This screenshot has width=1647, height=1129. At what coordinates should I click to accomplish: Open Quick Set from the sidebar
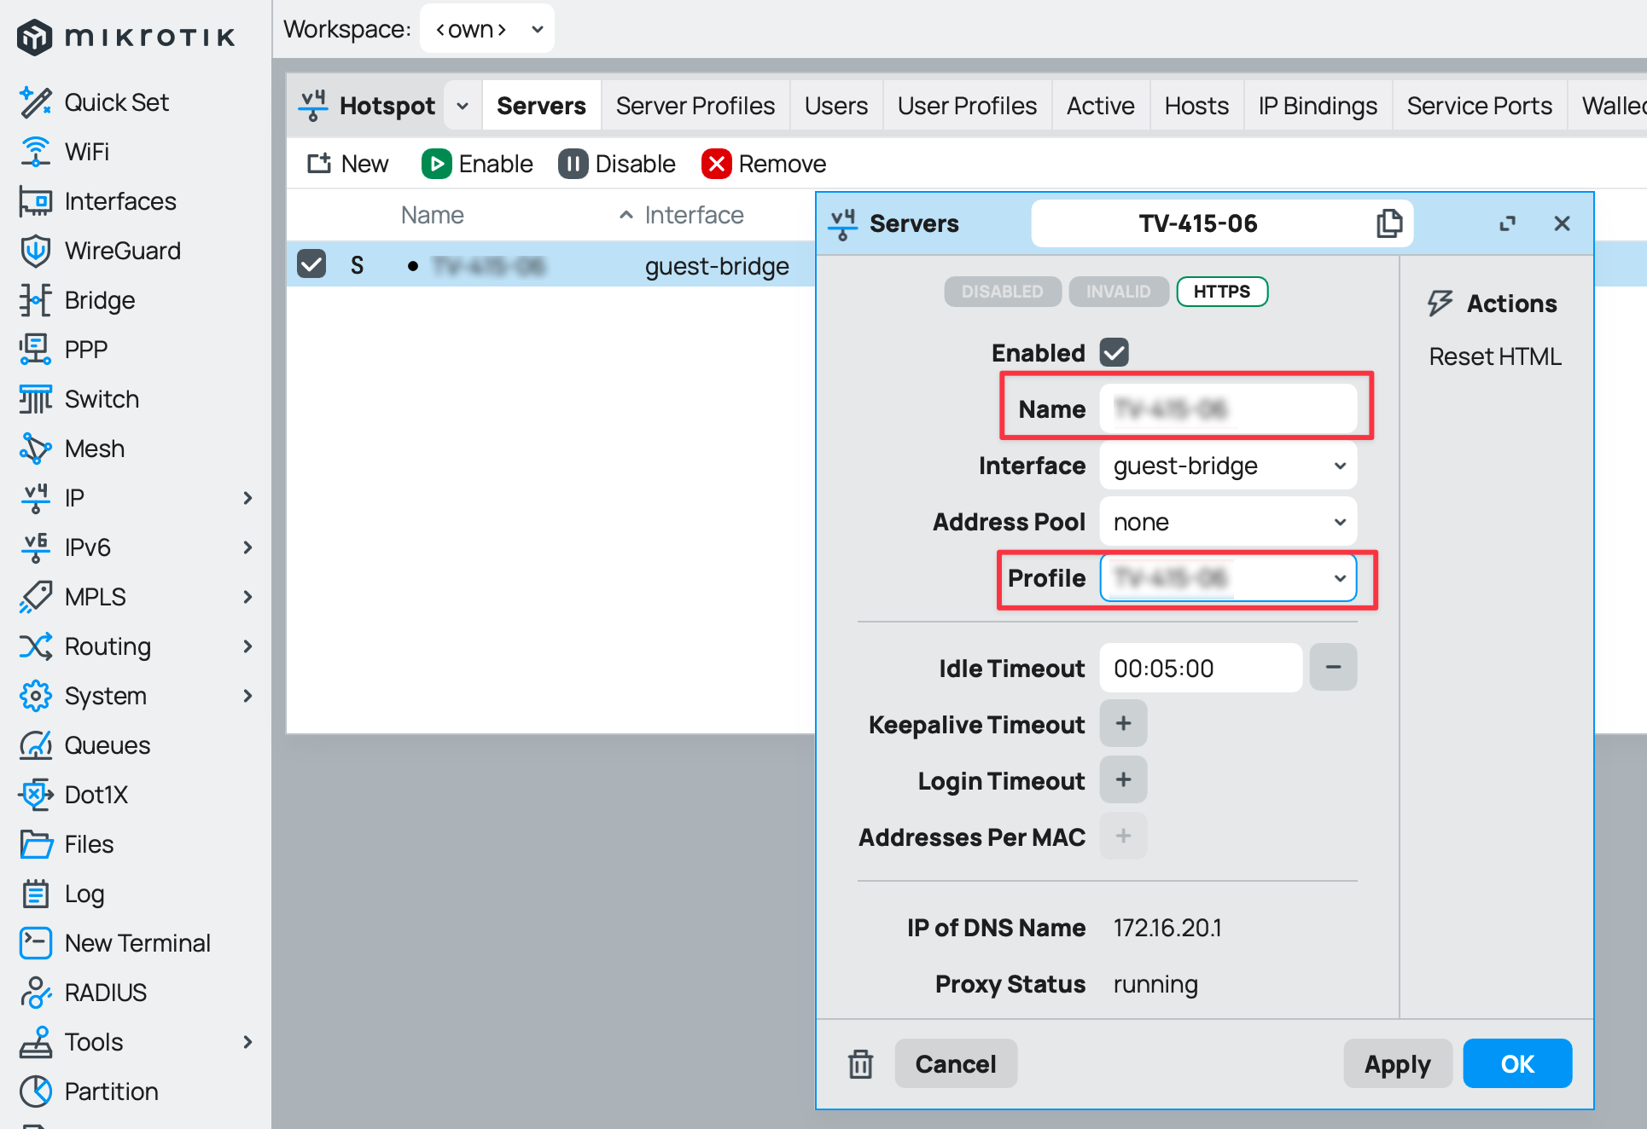coord(116,102)
